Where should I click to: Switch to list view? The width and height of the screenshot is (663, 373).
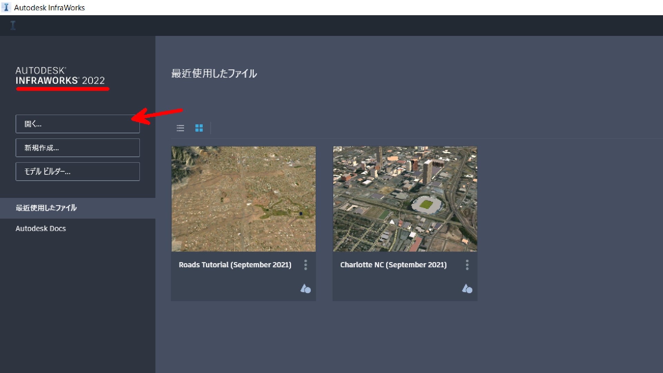(x=180, y=128)
